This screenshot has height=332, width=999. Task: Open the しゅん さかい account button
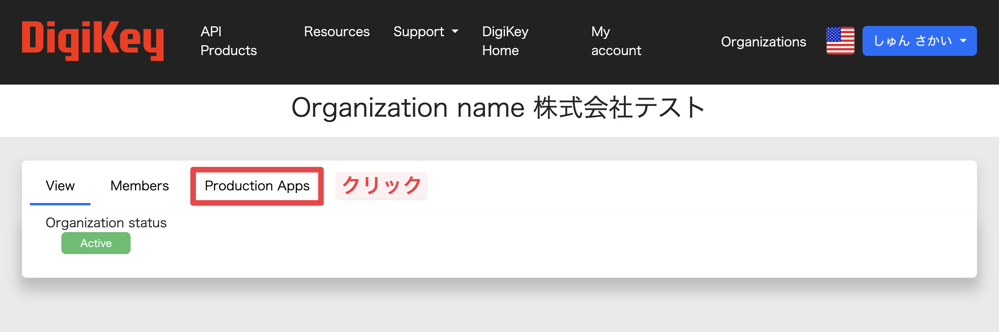912,41
